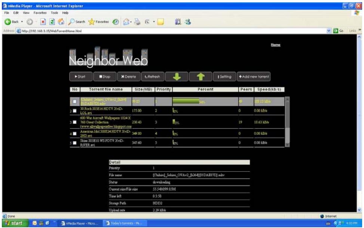The image size is (364, 228).
Task: Open the History icon in the toolbar
Action: [x=115, y=22]
